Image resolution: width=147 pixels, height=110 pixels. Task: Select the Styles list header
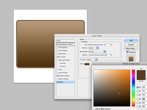(65, 41)
